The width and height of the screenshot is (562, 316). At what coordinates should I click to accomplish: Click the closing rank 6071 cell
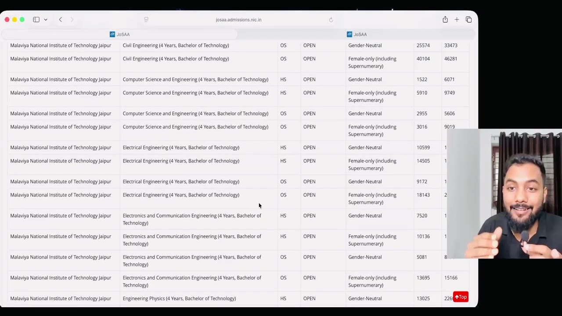(450, 79)
